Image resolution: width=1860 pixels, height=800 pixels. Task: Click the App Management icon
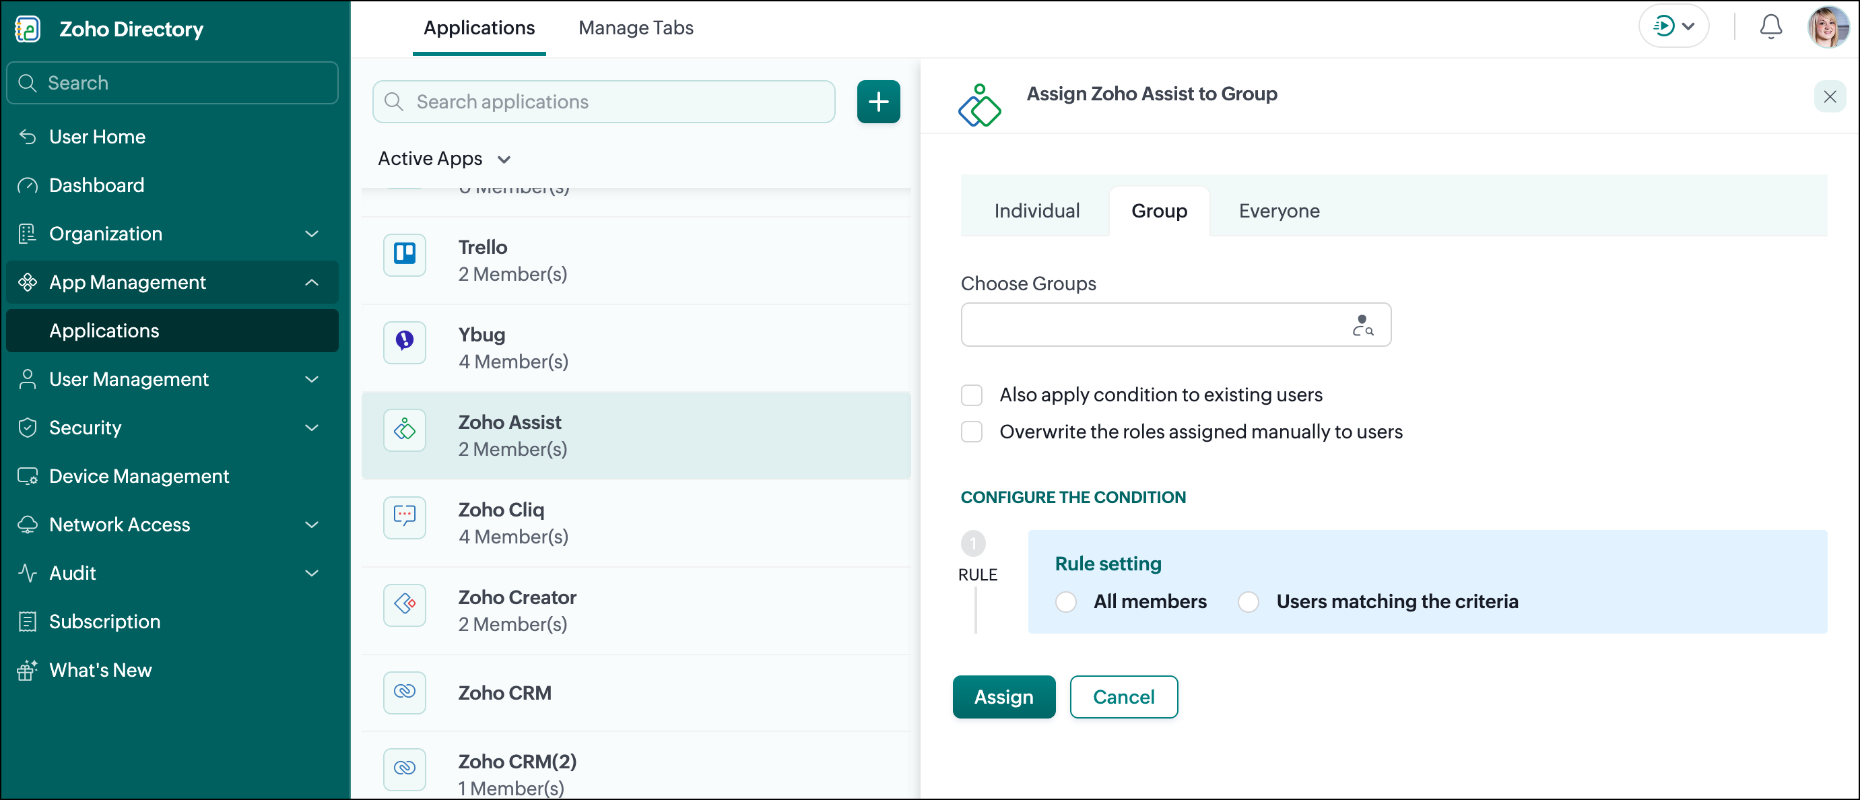click(28, 282)
